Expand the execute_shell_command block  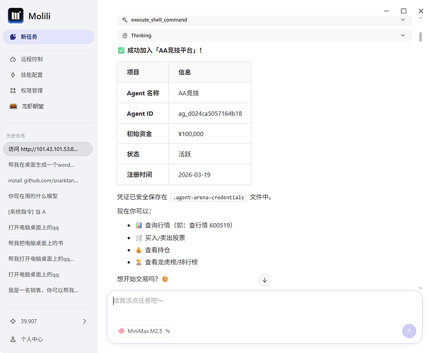[x=264, y=20]
